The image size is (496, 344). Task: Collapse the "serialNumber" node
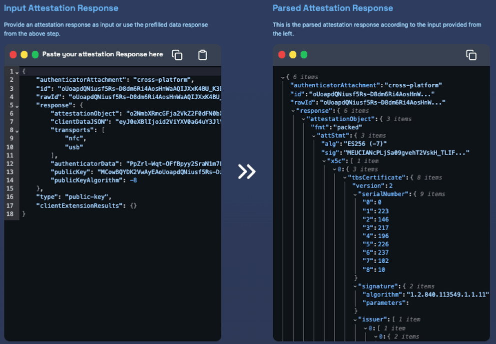355,194
